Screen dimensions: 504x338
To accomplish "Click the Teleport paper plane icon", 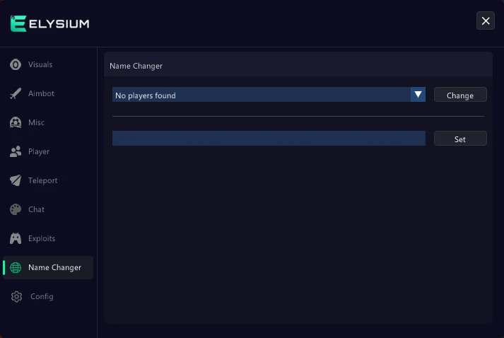I will 16,180.
